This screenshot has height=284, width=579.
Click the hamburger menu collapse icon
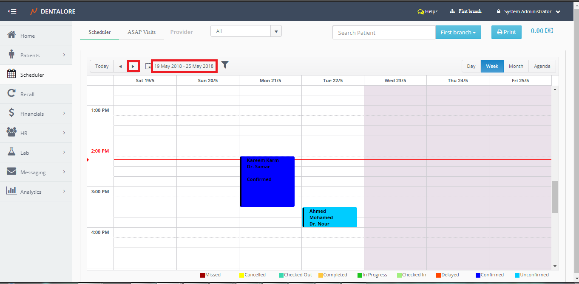(x=12, y=11)
